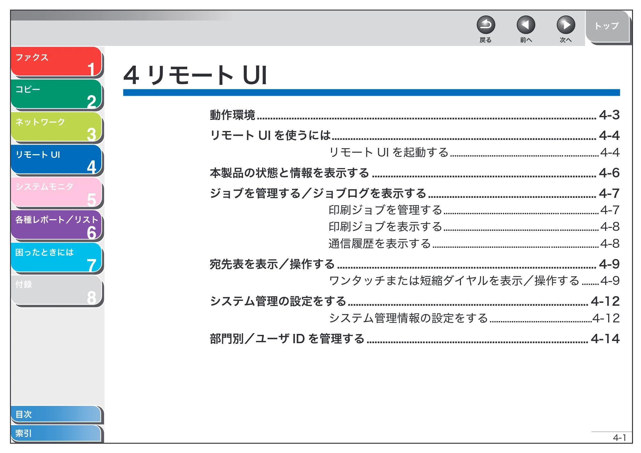This screenshot has width=641, height=453.
Task: Open 通信履歴を表示する subsection
Action: [x=474, y=244]
